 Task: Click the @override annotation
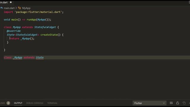click(14, 31)
